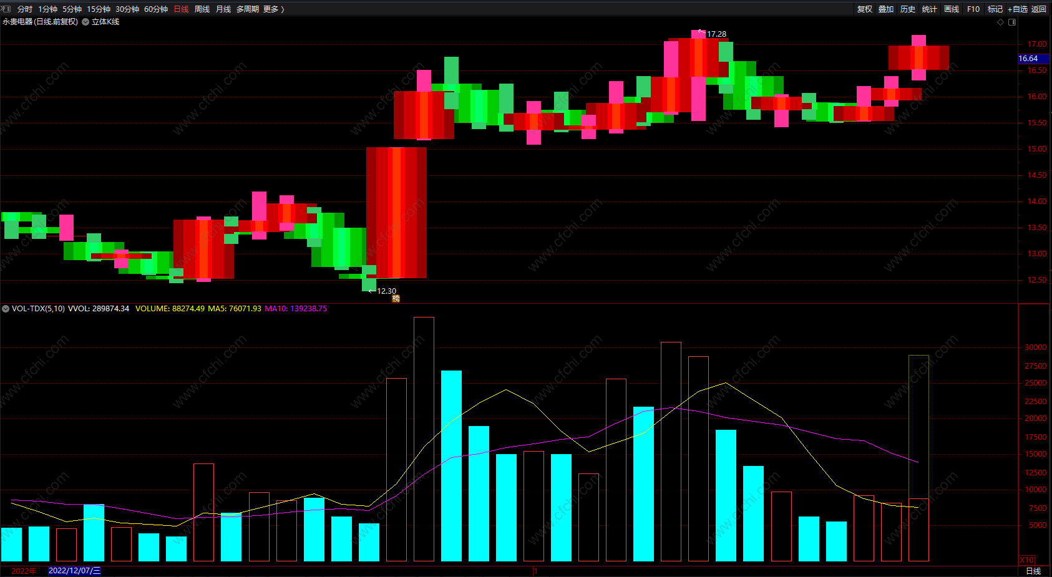
Task: Open the 历史 history button
Action: (x=908, y=9)
